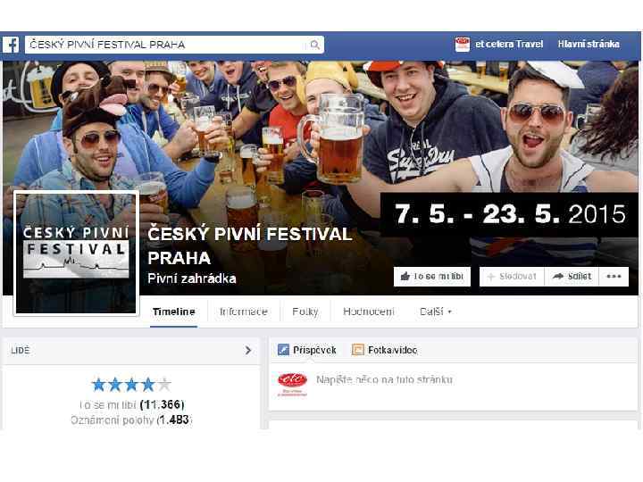Like the page with To se mi líbí
643x482 pixels.
(x=432, y=277)
